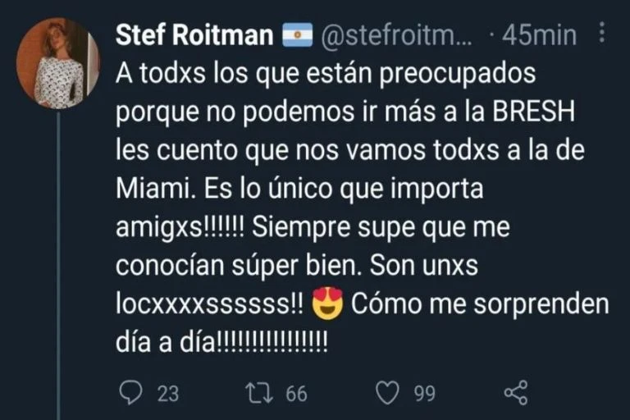Click the reply count 23
This screenshot has width=630, height=420.
[x=167, y=394]
